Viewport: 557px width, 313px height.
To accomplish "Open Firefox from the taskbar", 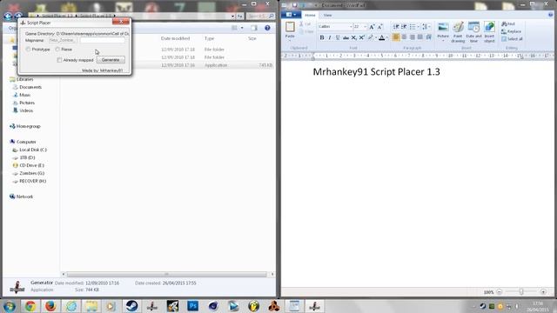I will [x=50, y=306].
